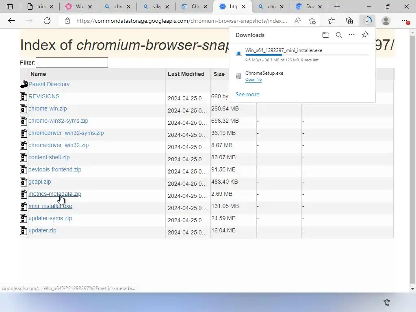Click the file icon beside gcapi.zip
The image size is (416, 312).
[23, 182]
